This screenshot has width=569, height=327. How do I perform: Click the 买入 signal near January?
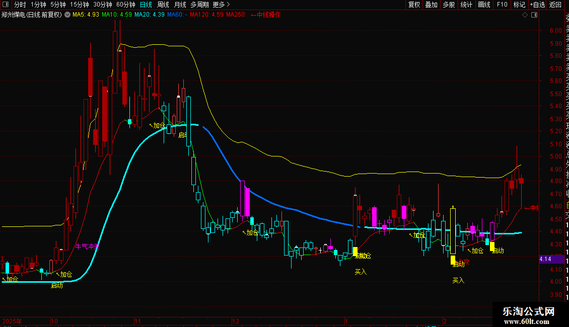(x=361, y=272)
